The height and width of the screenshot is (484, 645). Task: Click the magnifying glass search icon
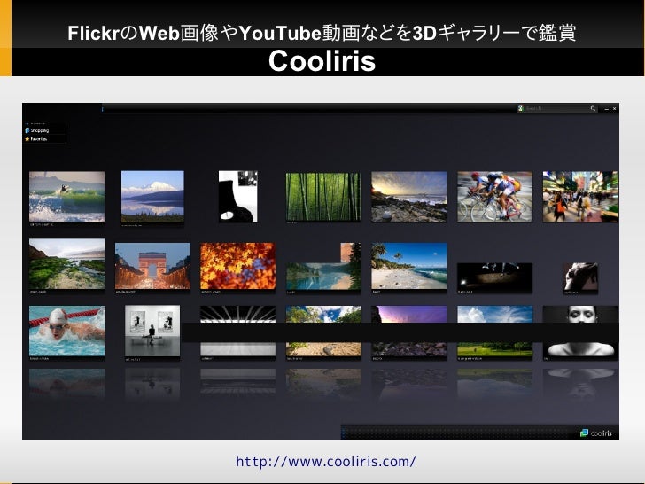coord(593,108)
